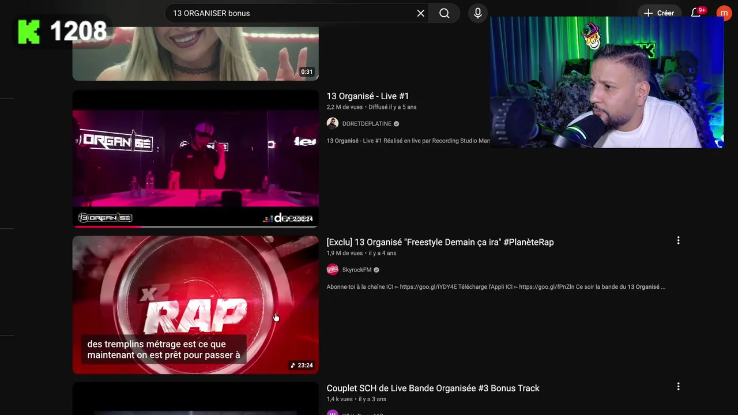
Task: Click the 23:24 duration badge
Action: [302, 365]
